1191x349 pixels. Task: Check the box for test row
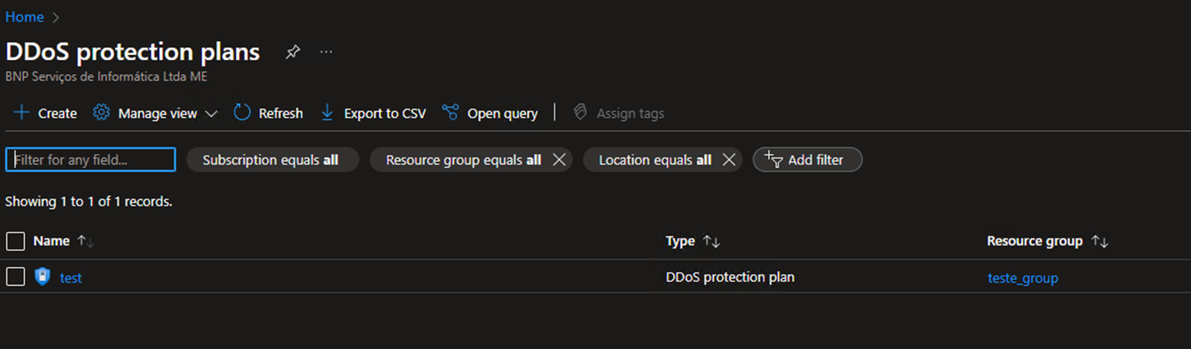tap(15, 277)
